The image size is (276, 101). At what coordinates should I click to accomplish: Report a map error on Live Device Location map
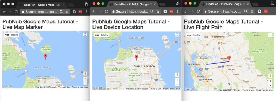point(171,89)
